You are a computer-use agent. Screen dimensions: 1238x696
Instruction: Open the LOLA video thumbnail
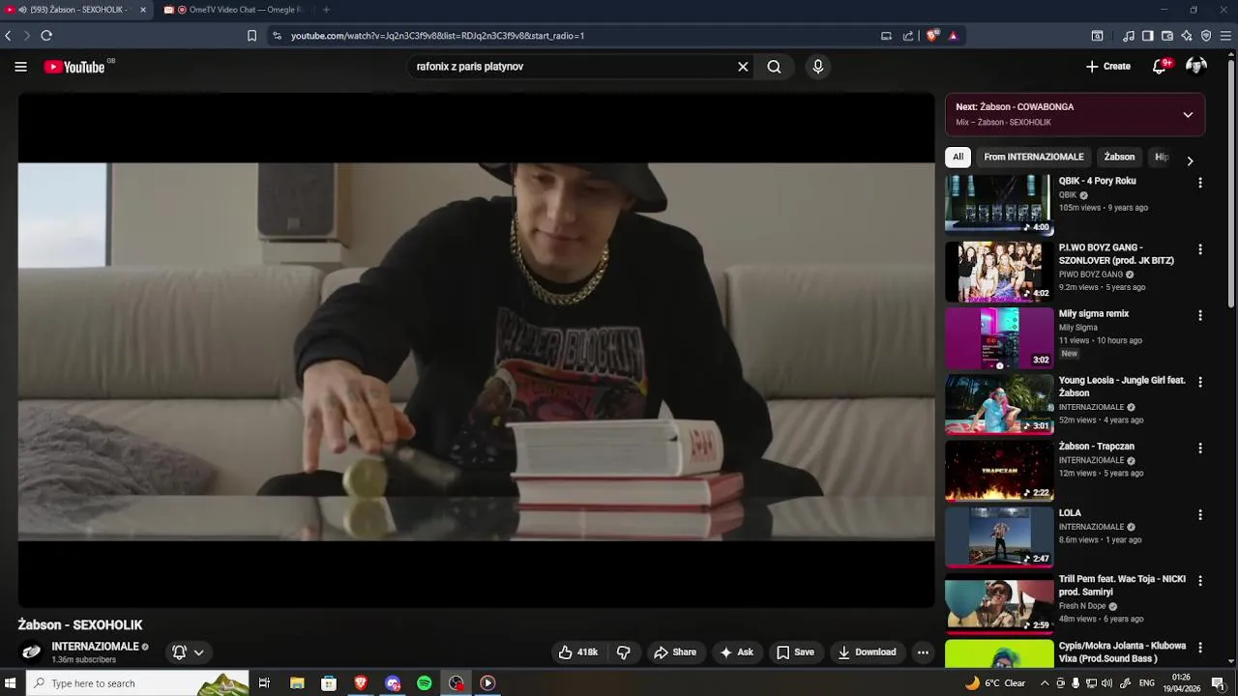(999, 536)
